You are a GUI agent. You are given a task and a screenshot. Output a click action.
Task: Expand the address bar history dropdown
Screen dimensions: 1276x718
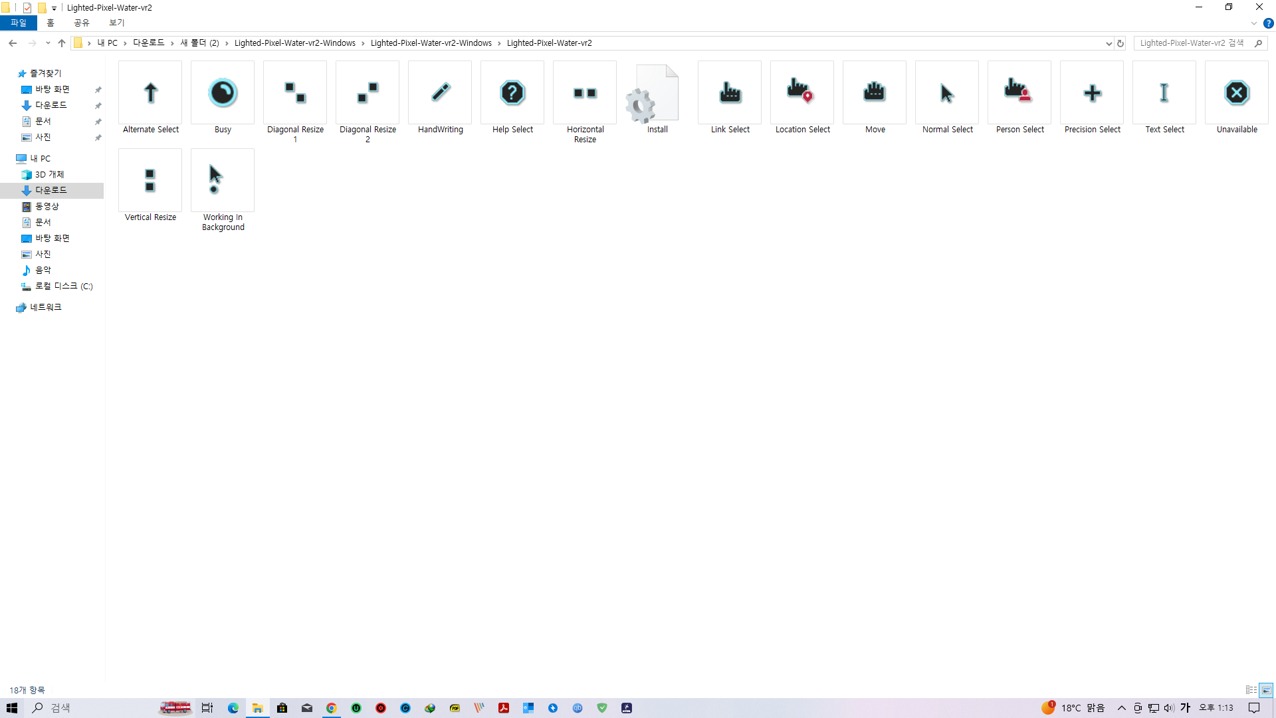point(1109,43)
